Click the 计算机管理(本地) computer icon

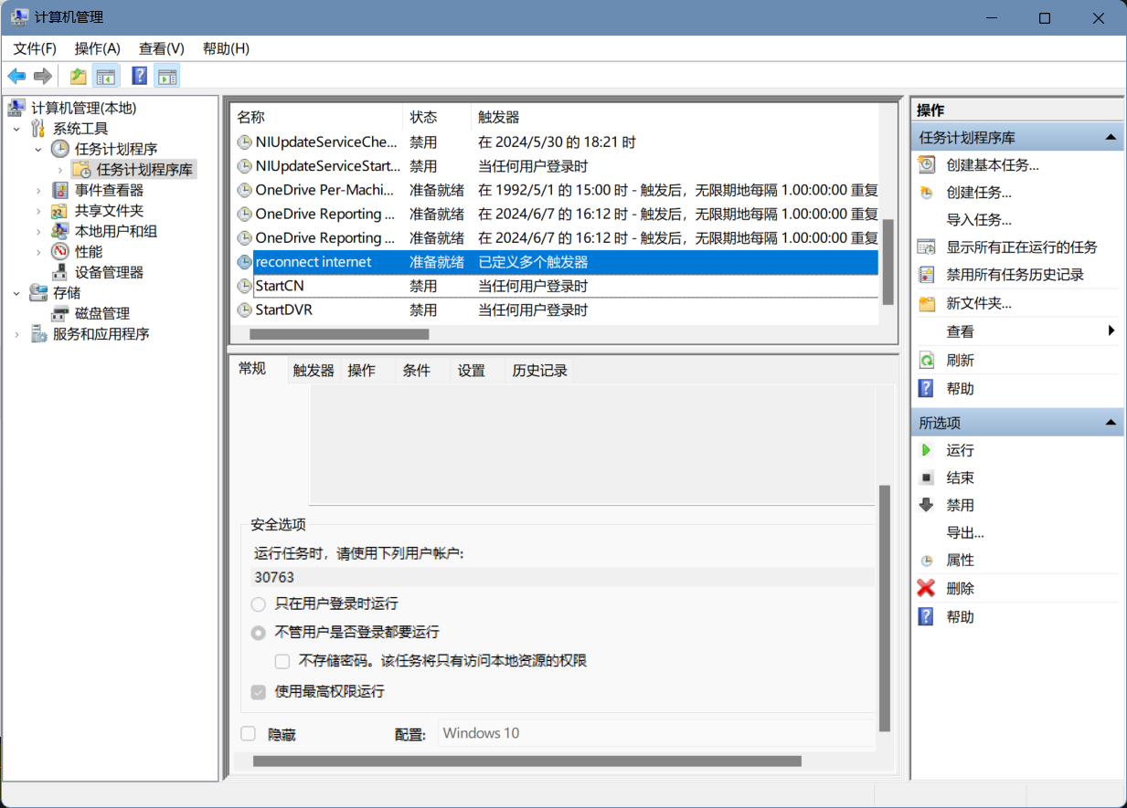tap(16, 108)
